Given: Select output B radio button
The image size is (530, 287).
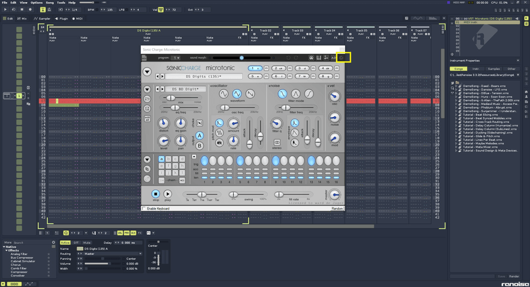Looking at the screenshot, I should (x=199, y=146).
